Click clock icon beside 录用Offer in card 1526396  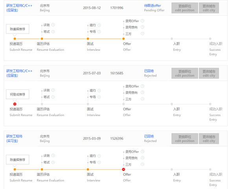point(142,152)
